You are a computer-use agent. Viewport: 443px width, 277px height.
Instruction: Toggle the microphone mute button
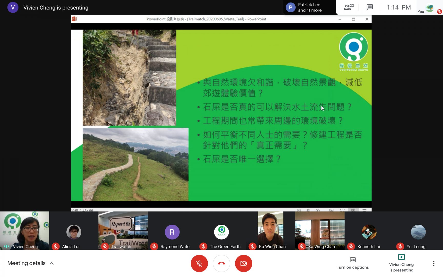pos(199,263)
